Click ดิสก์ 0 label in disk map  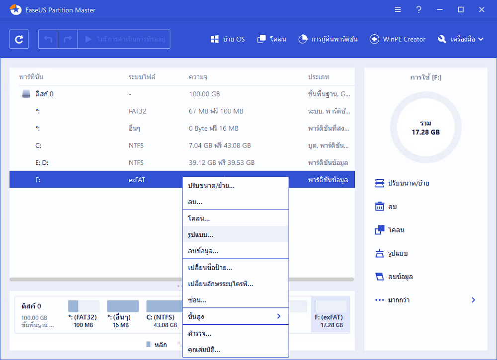click(31, 306)
